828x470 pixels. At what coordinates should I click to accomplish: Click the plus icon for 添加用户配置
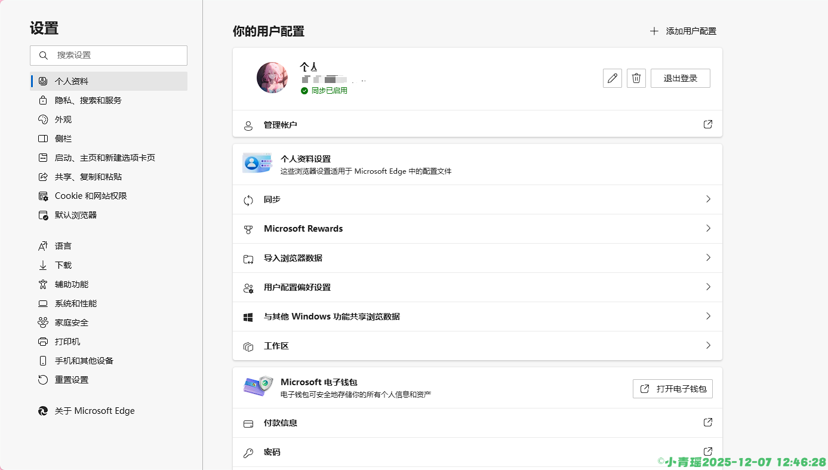click(x=654, y=31)
